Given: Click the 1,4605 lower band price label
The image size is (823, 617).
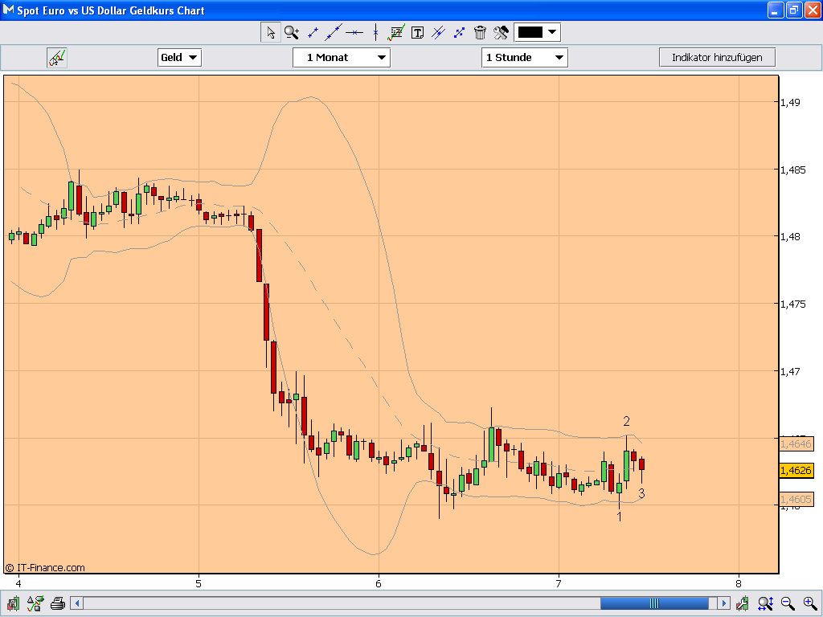Looking at the screenshot, I should click(796, 499).
